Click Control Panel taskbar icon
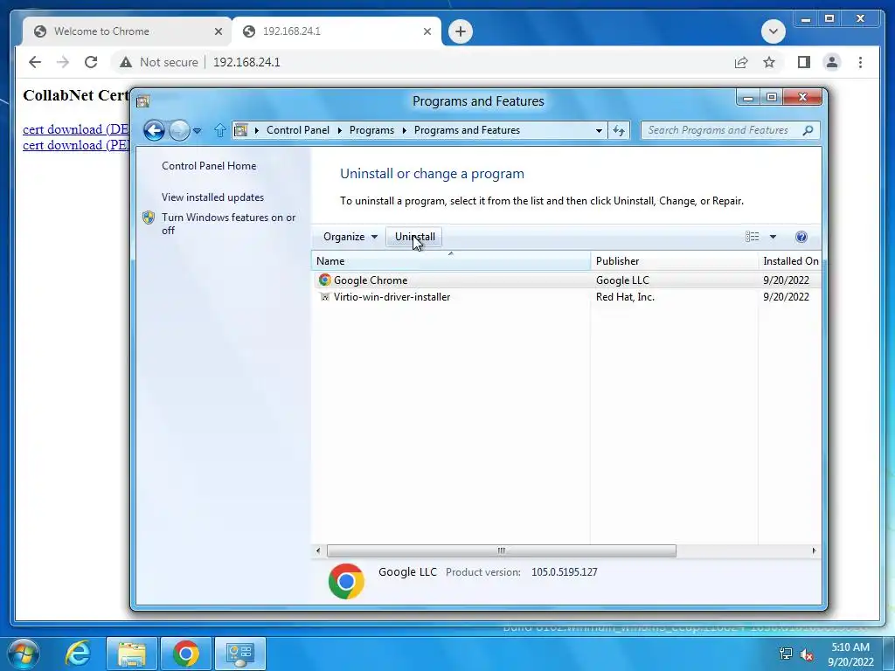895x671 pixels. (x=240, y=654)
